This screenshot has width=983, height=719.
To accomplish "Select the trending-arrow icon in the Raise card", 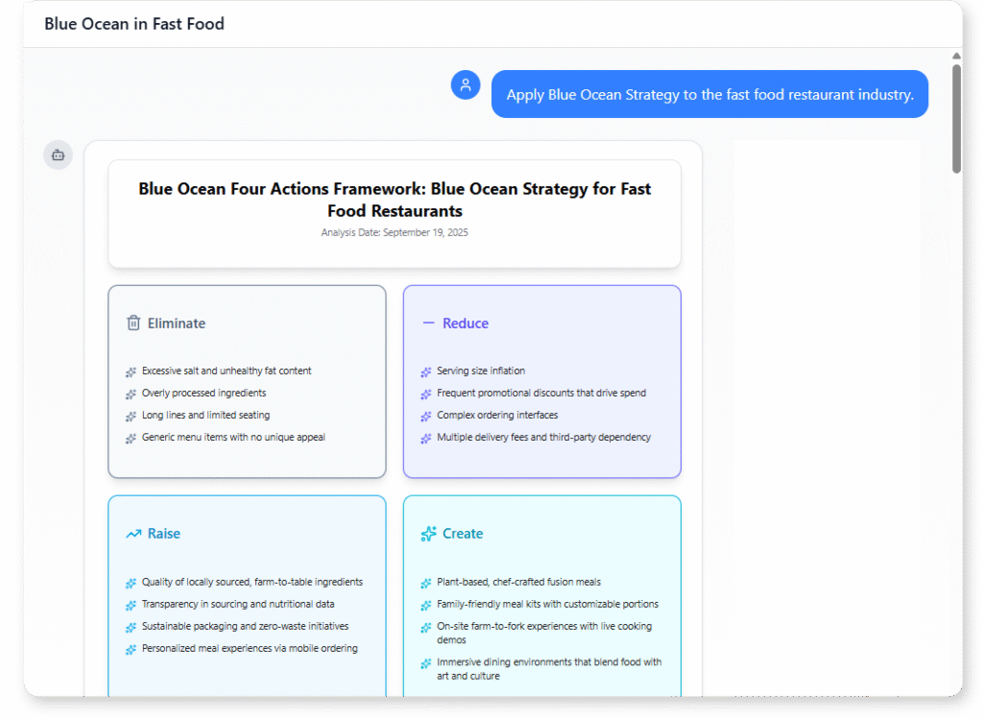I will point(132,533).
